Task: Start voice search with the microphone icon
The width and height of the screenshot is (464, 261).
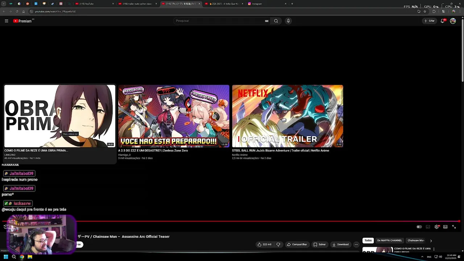Action: click(288, 21)
